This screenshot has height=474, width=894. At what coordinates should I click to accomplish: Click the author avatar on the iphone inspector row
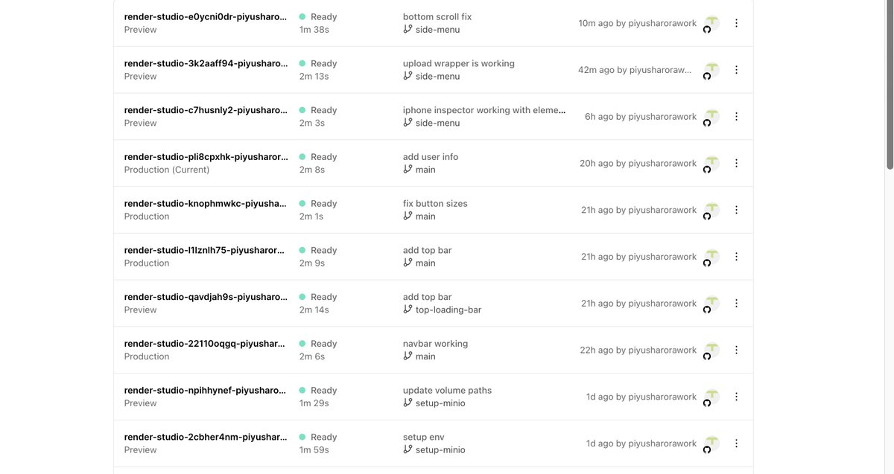click(711, 117)
